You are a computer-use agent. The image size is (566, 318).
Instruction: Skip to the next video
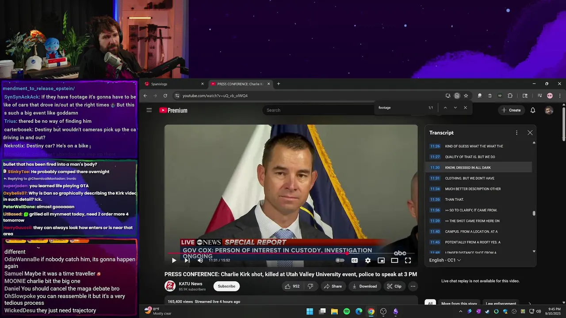187,261
